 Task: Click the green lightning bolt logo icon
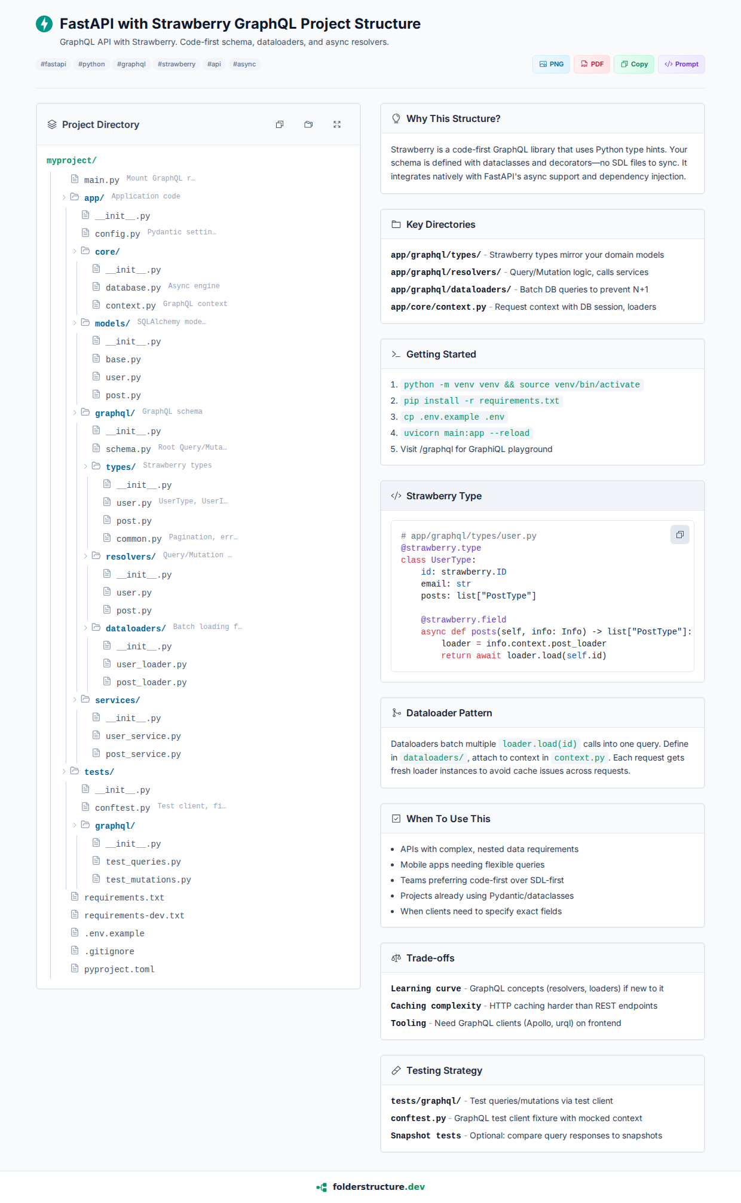pyautogui.click(x=44, y=24)
